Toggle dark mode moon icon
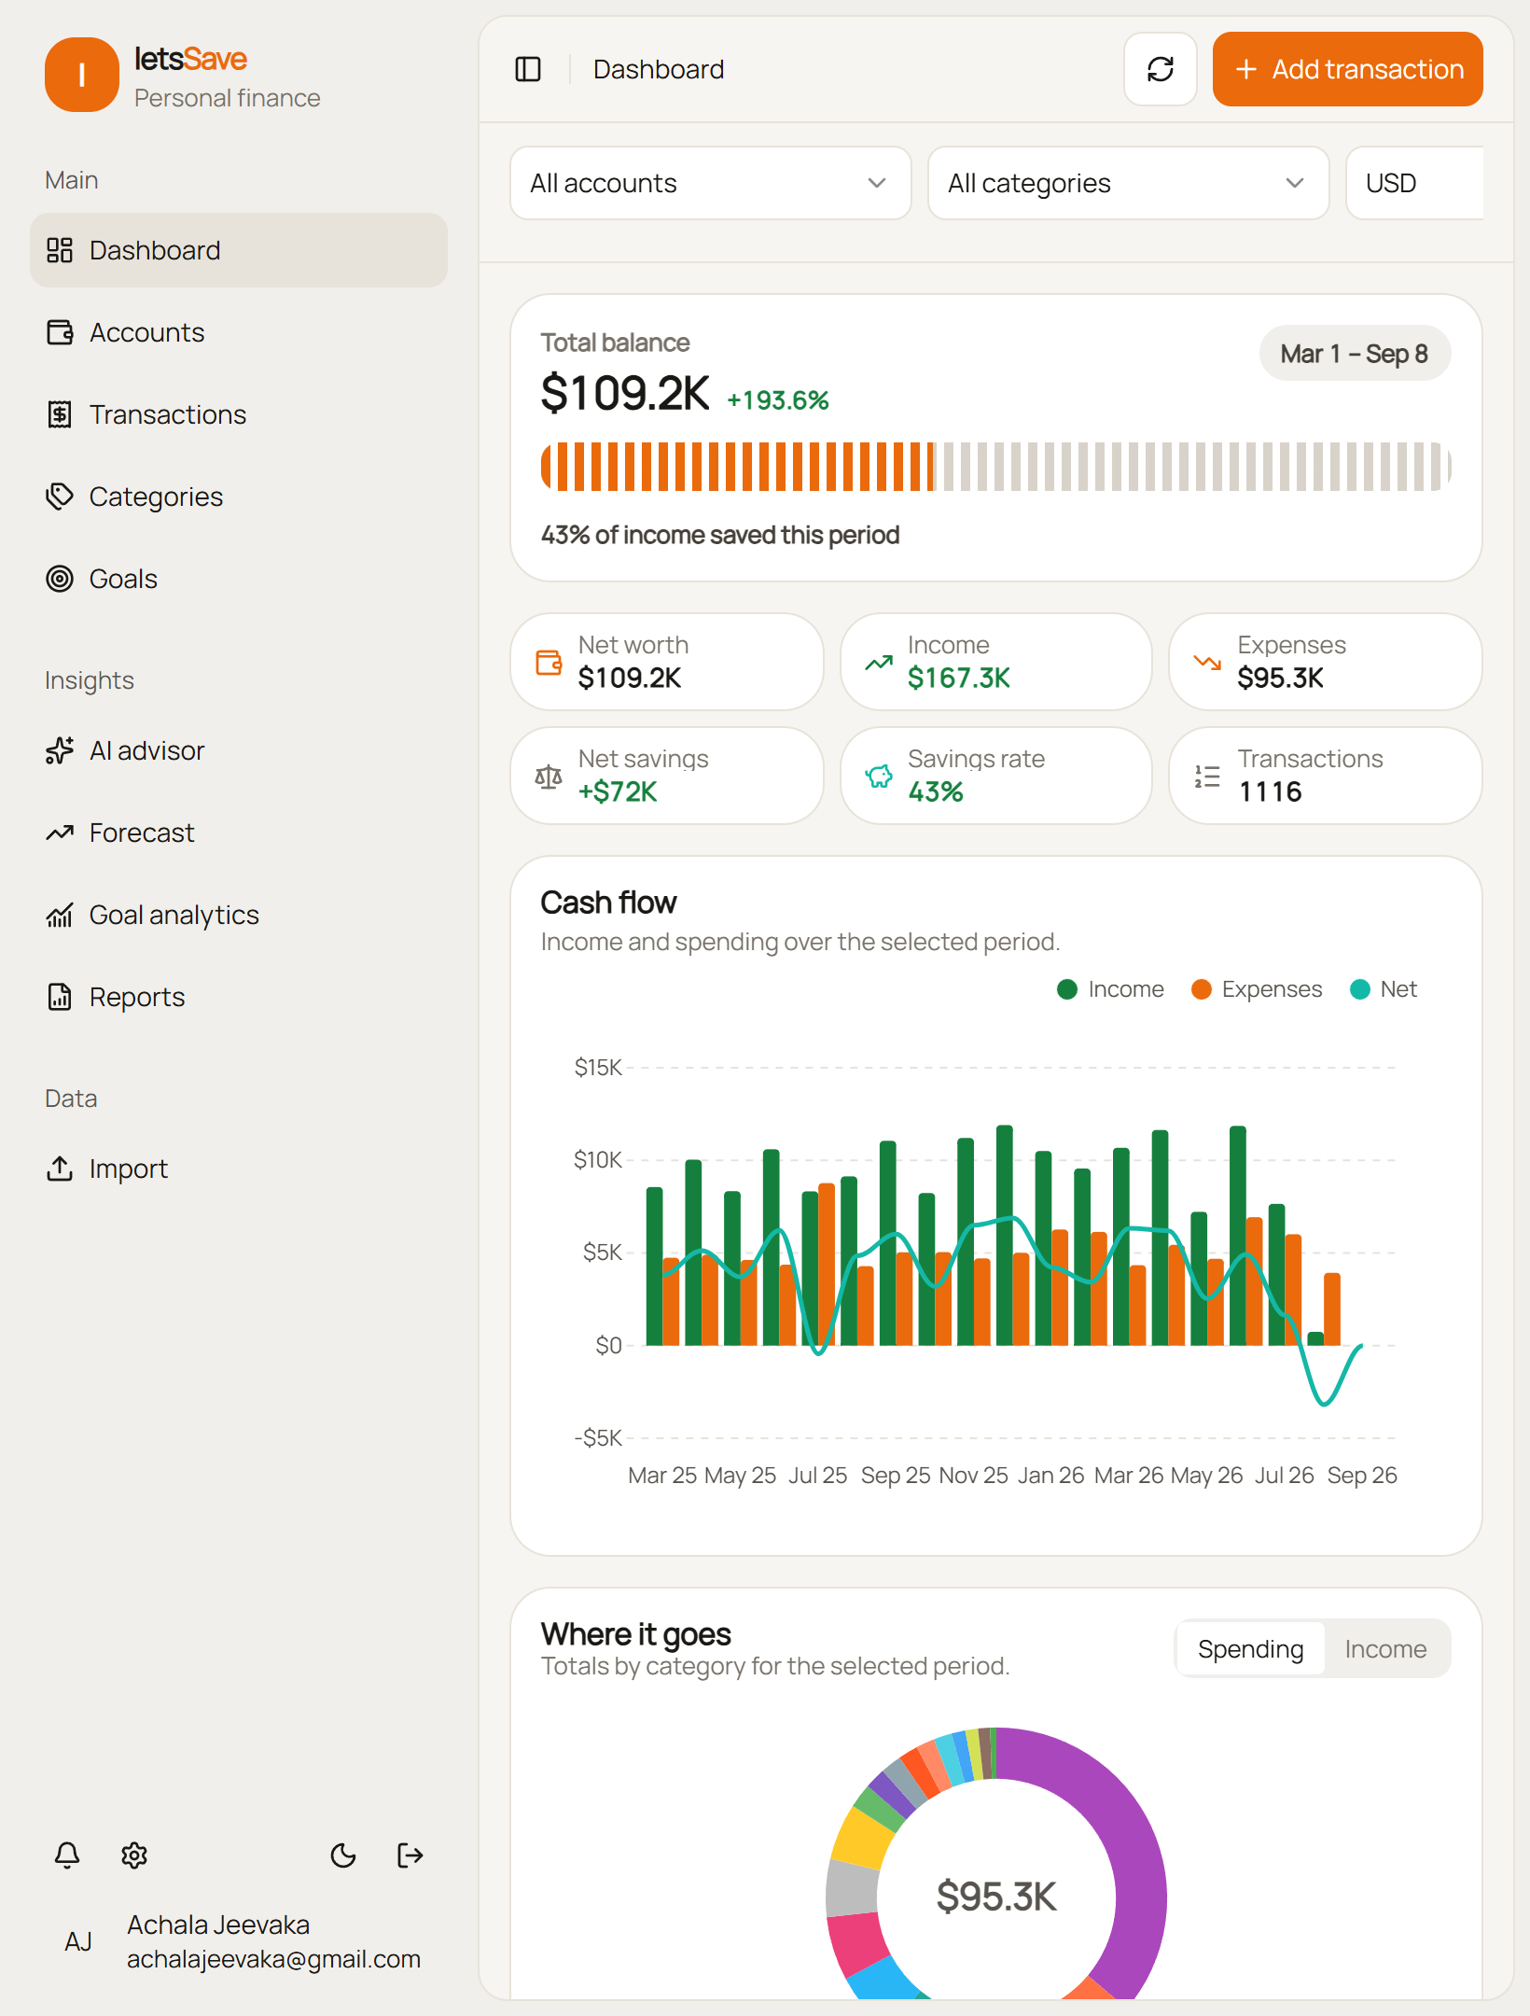 coord(343,1855)
